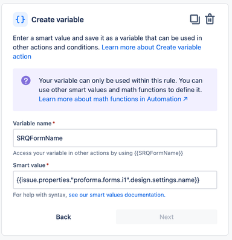Click the Smart value field label
Viewport: 232px width, 240px height.
[29, 165]
